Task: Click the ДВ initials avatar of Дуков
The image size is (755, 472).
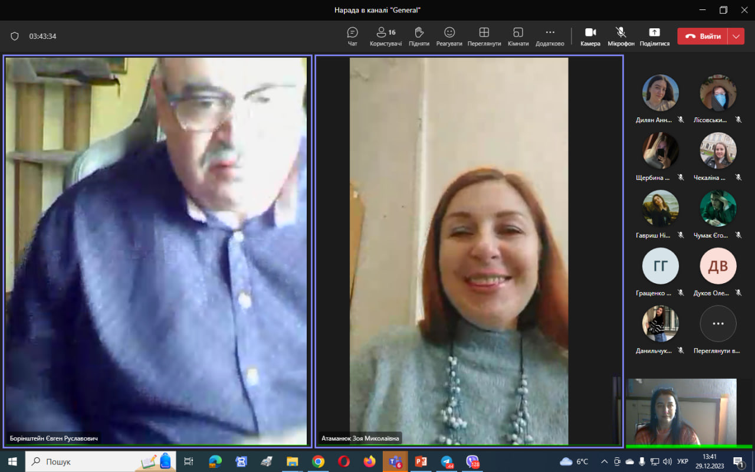Action: [x=718, y=266]
